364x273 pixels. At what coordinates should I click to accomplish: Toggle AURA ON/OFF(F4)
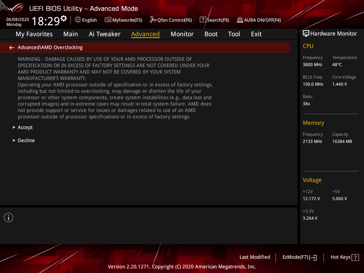262,20
